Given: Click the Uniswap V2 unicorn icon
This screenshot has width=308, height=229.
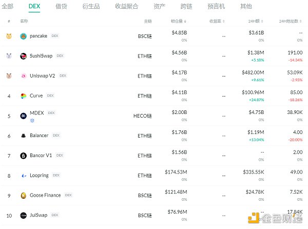Looking at the screenshot, I should point(24,76).
